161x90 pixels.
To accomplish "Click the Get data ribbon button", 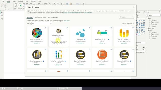I will click(x=16, y=6).
